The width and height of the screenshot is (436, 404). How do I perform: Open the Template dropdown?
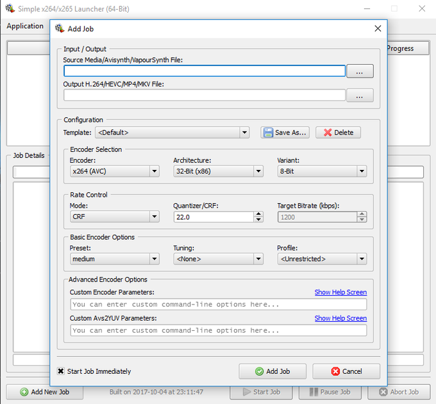pyautogui.click(x=172, y=133)
